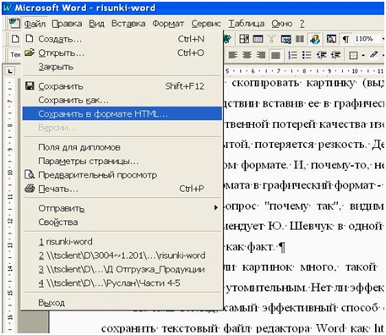Viewport: 386px width, 335px height.
Task: Open recent file 1 risunki-word
Action: click(x=122, y=242)
